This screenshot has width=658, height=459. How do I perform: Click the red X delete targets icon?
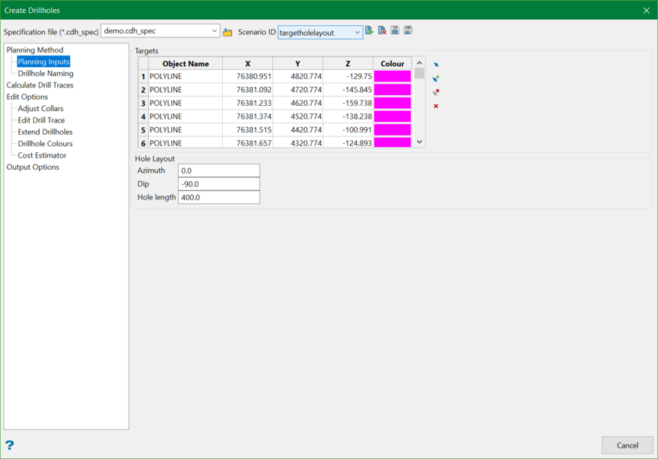pos(436,106)
